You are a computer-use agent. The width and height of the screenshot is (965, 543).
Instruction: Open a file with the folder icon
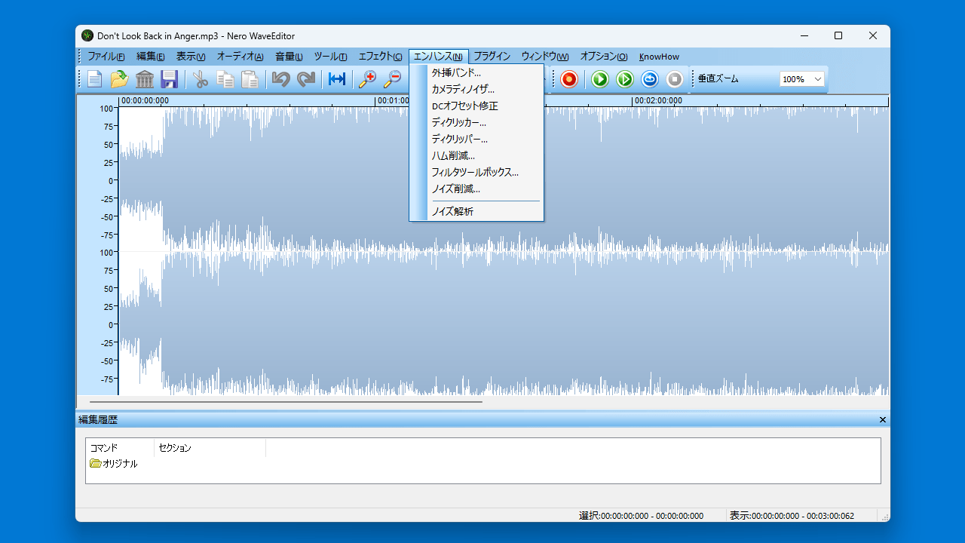click(x=119, y=79)
